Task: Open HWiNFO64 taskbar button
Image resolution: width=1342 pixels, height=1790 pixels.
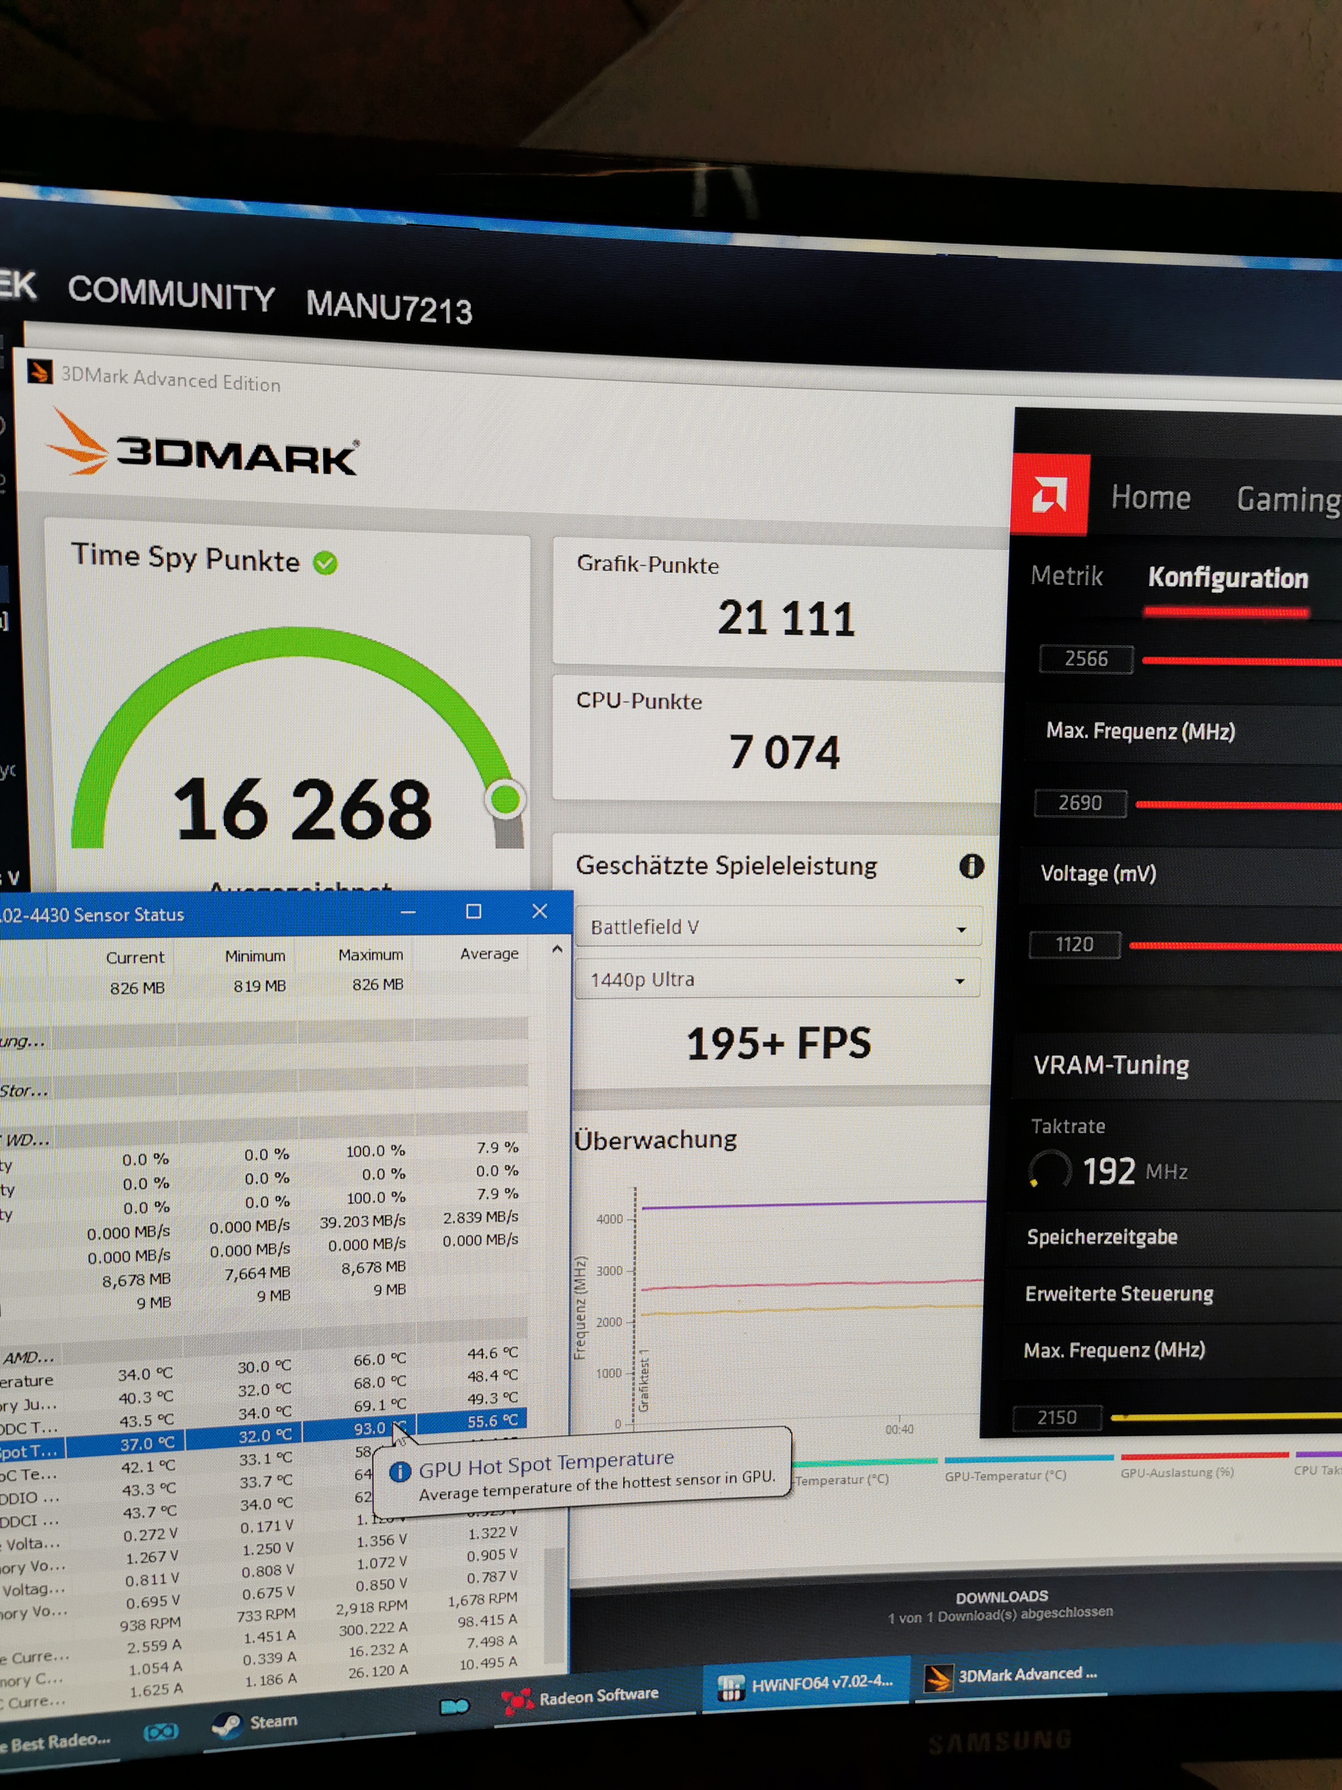Action: 806,1684
